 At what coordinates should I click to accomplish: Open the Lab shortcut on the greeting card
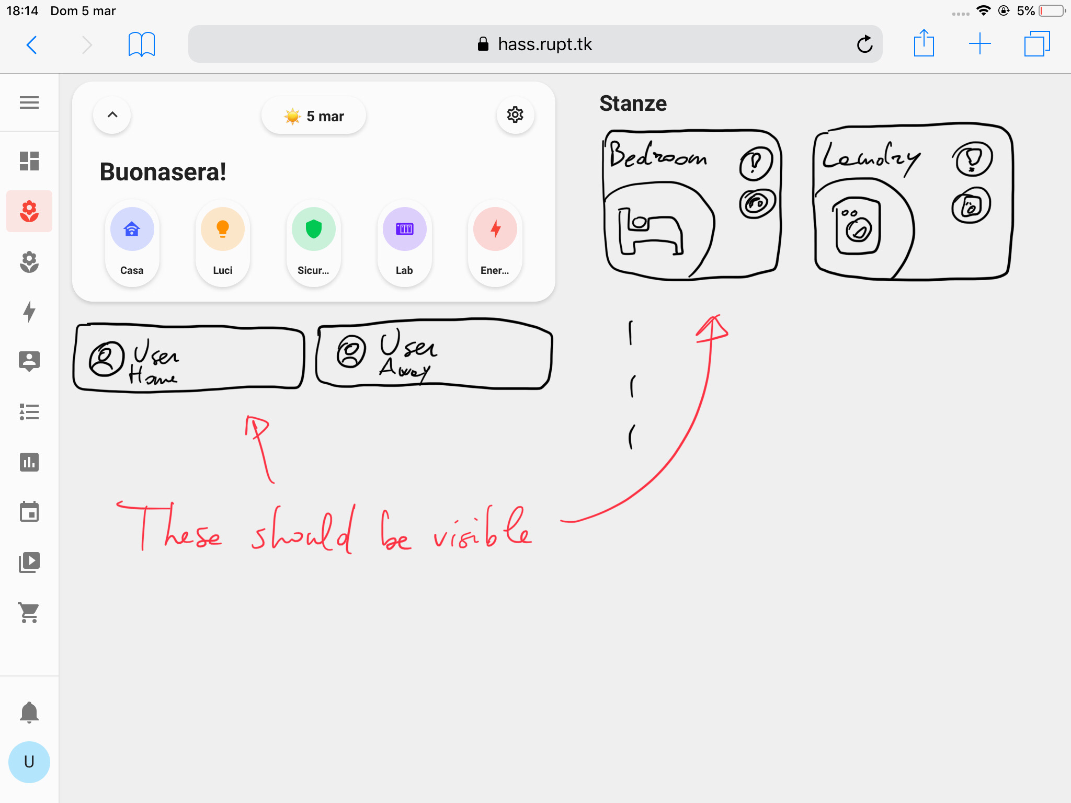pos(404,228)
